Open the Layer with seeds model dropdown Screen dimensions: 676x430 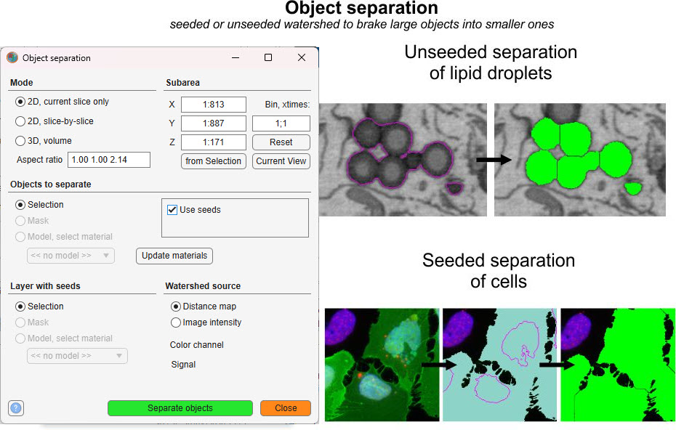click(77, 356)
